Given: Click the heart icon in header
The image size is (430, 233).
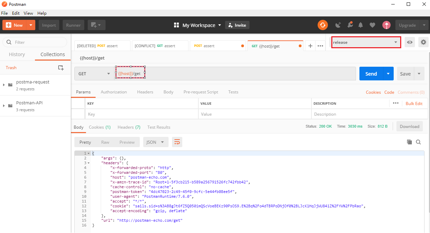Looking at the screenshot, I should coord(372,25).
